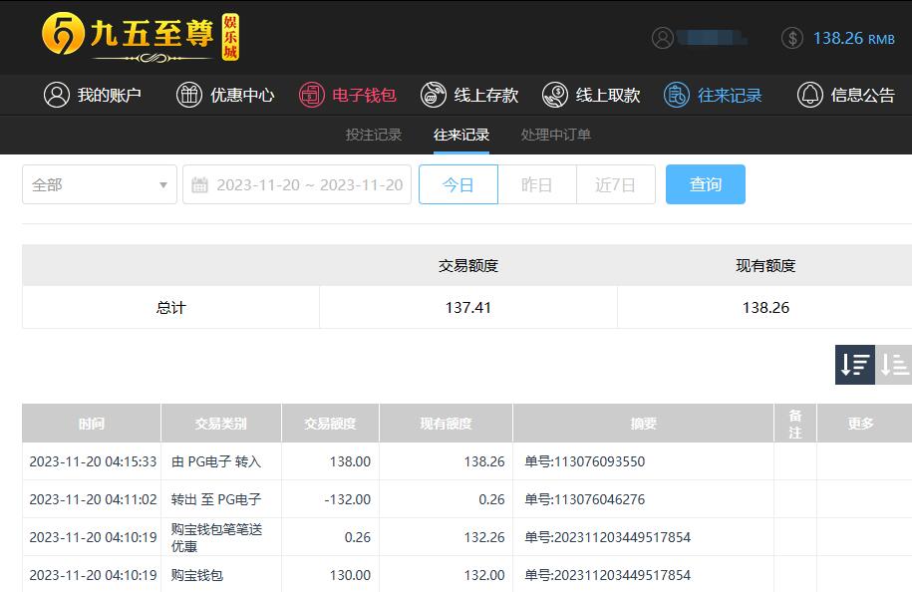Switch to 处理中订单 tab
The image size is (912, 592).
555,135
